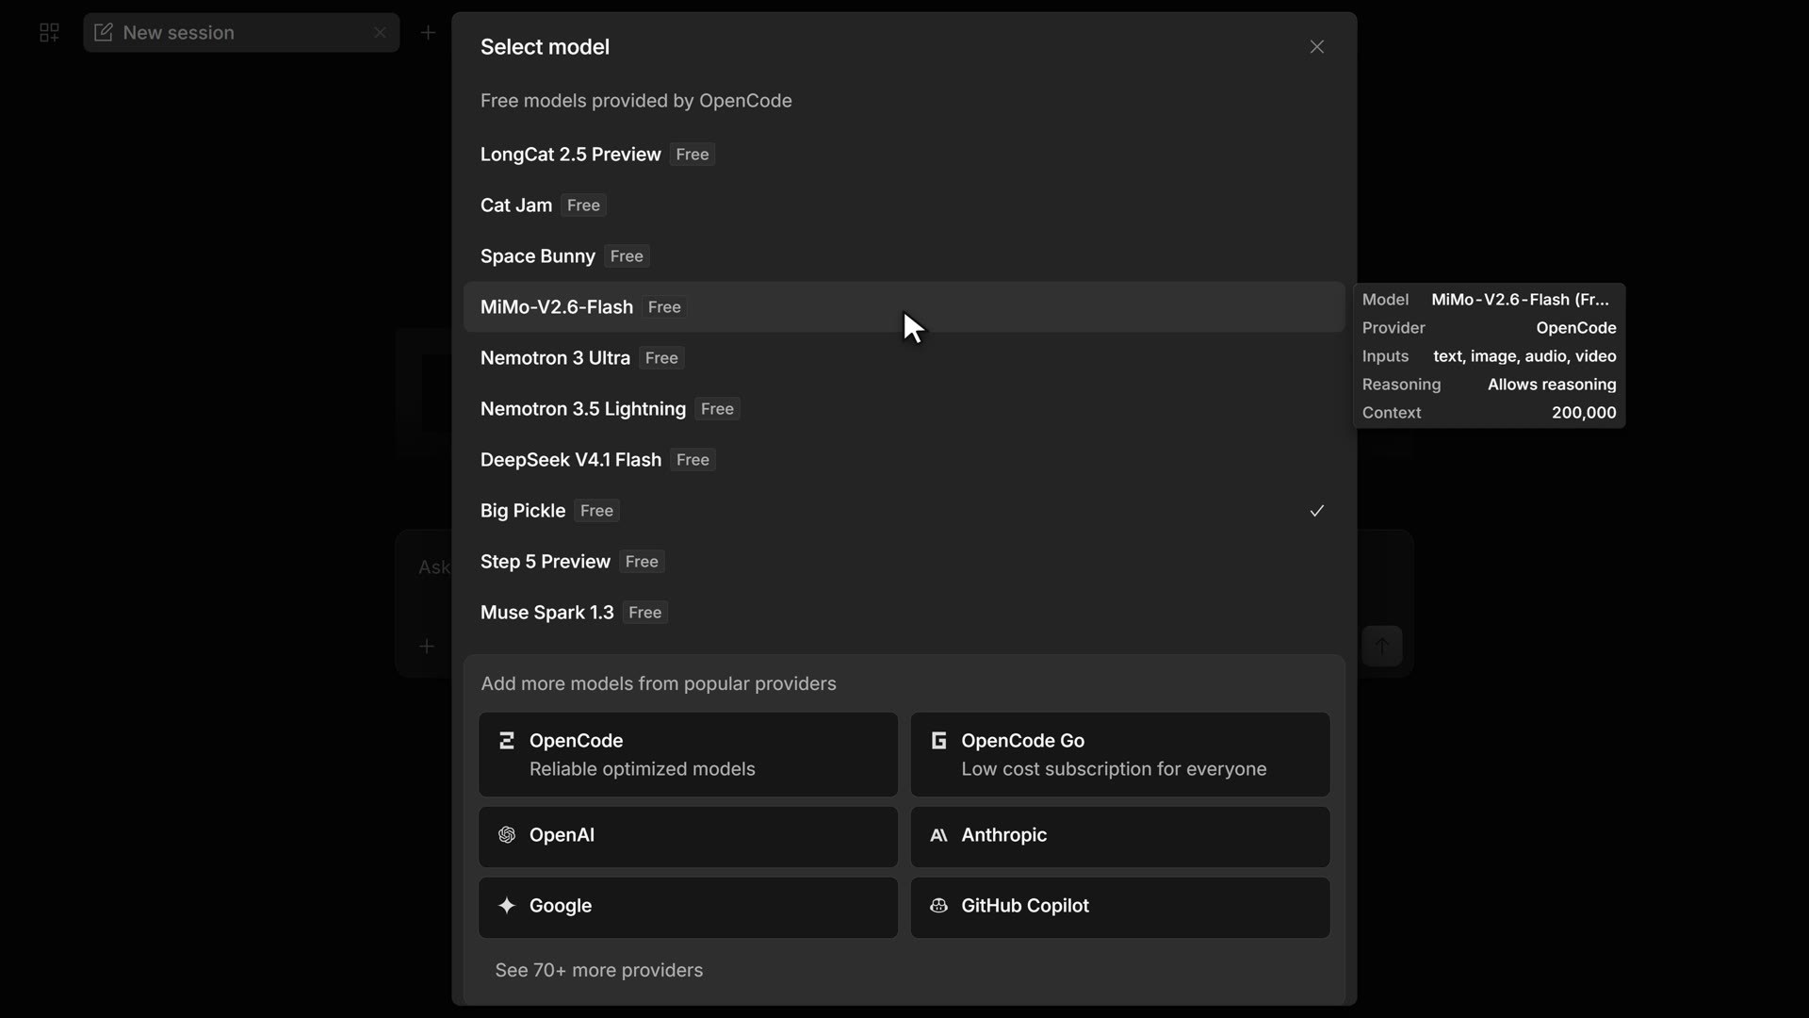The height and width of the screenshot is (1018, 1809).
Task: Choose the Step 5 Preview model
Action: click(904, 562)
